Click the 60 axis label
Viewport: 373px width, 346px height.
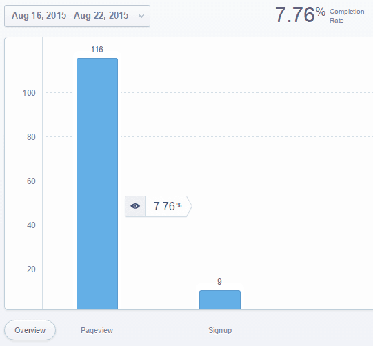tap(31, 181)
